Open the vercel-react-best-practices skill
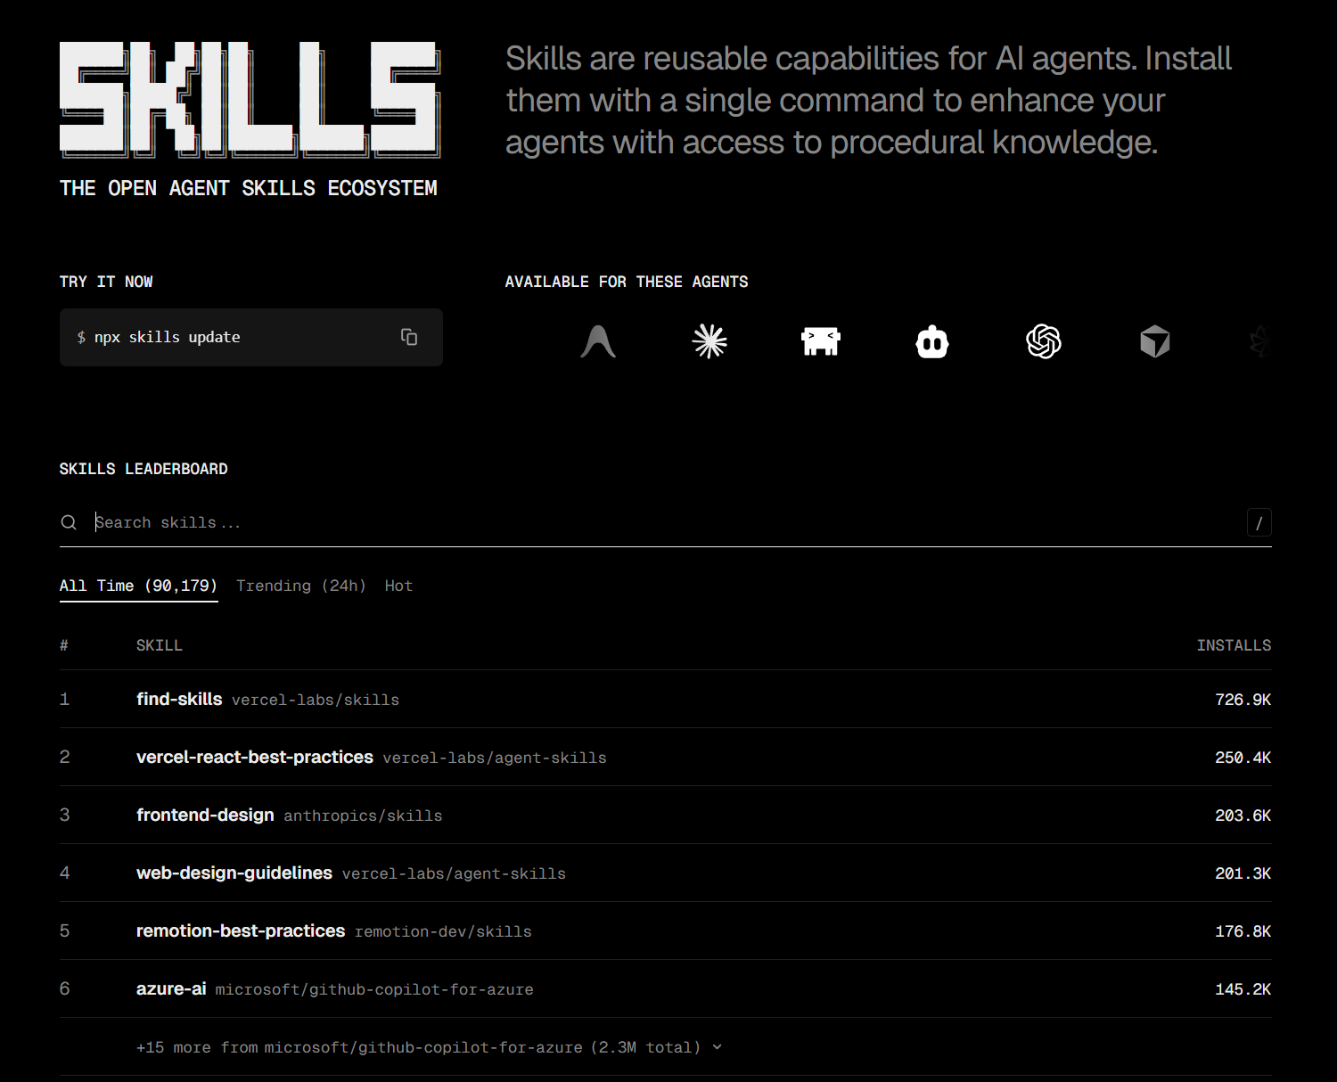Screen dimensions: 1337x1082 tap(254, 757)
